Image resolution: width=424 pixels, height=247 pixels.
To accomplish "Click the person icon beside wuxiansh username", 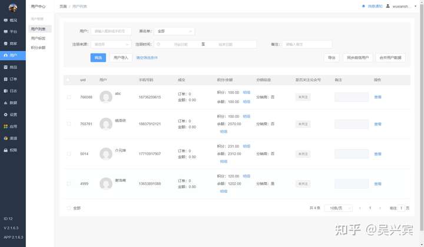I will click(387, 6).
